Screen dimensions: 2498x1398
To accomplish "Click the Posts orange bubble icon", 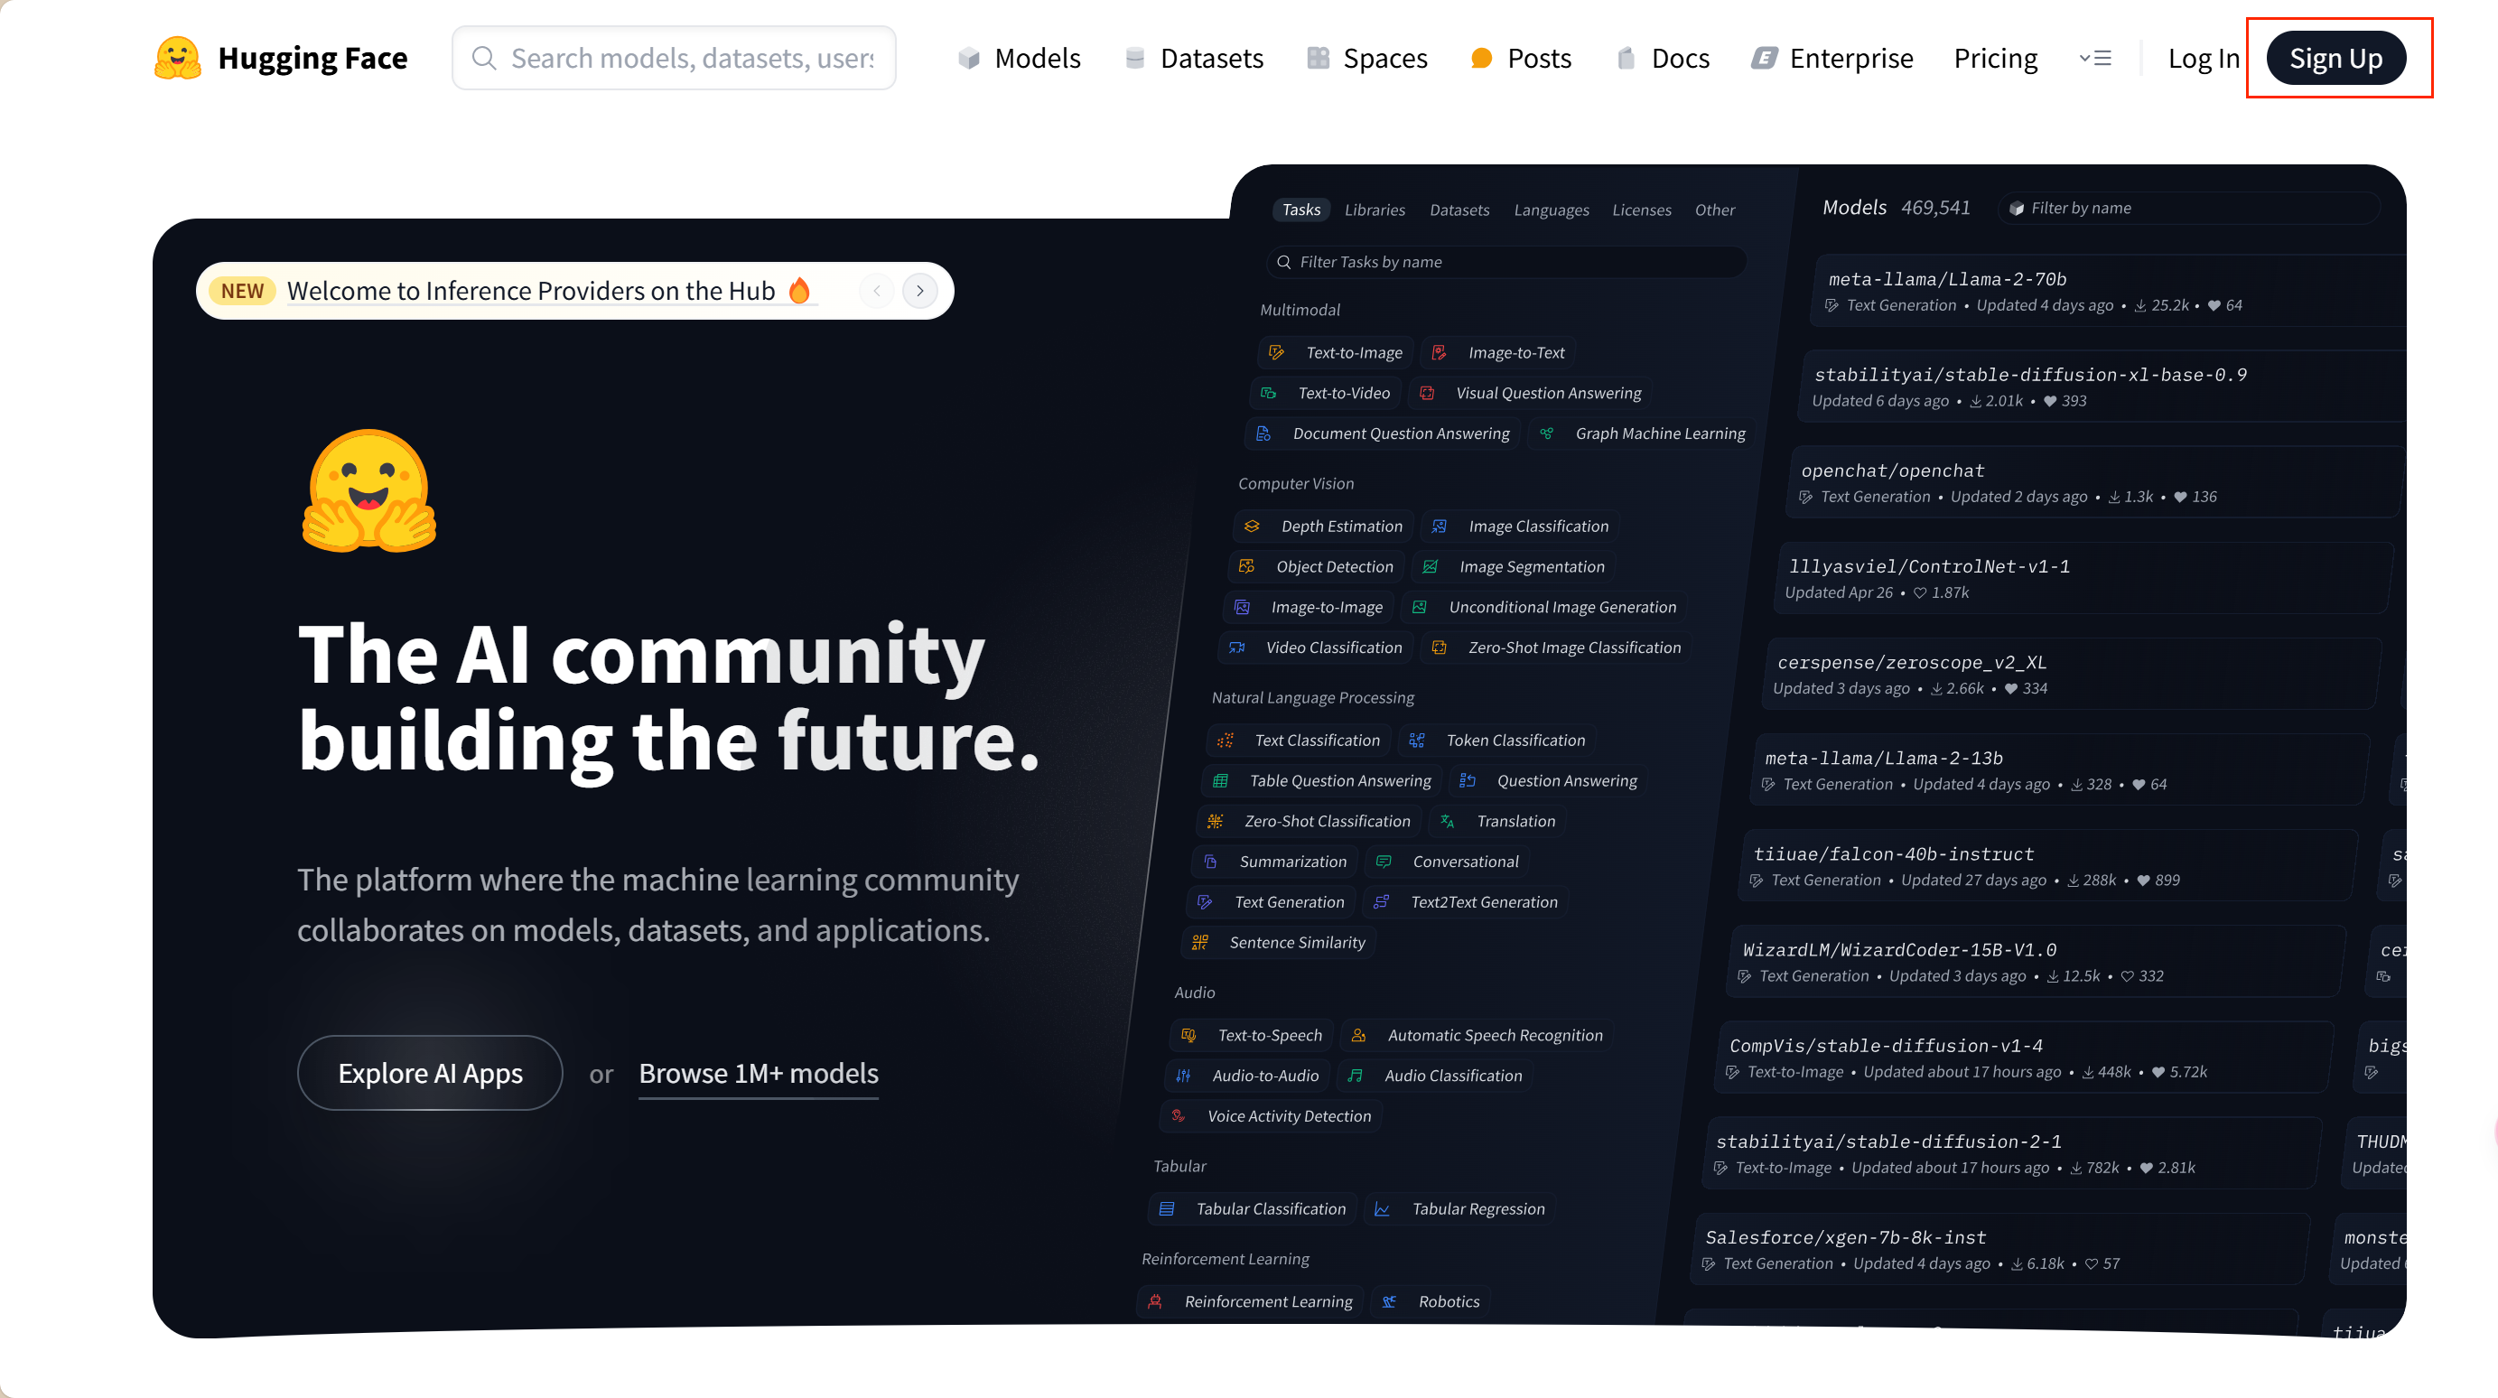I will 1481,58.
